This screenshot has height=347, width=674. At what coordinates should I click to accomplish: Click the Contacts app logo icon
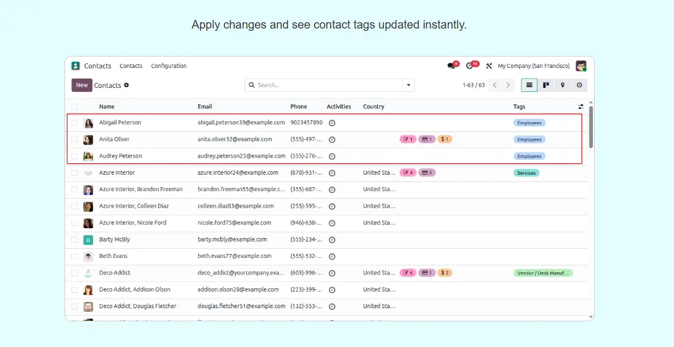click(75, 66)
